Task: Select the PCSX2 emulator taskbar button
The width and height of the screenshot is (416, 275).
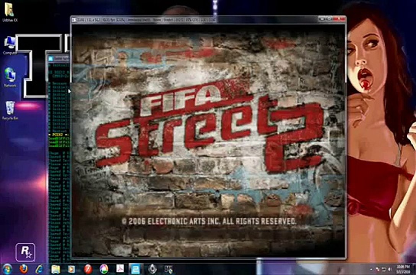Action: (x=136, y=269)
